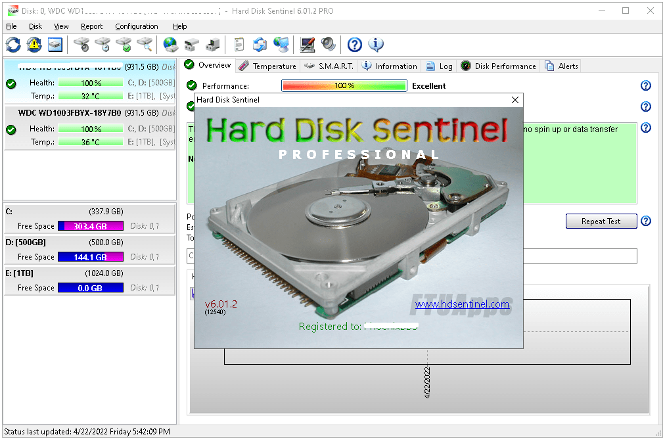Click the v6.01.2 version text

coord(221,304)
